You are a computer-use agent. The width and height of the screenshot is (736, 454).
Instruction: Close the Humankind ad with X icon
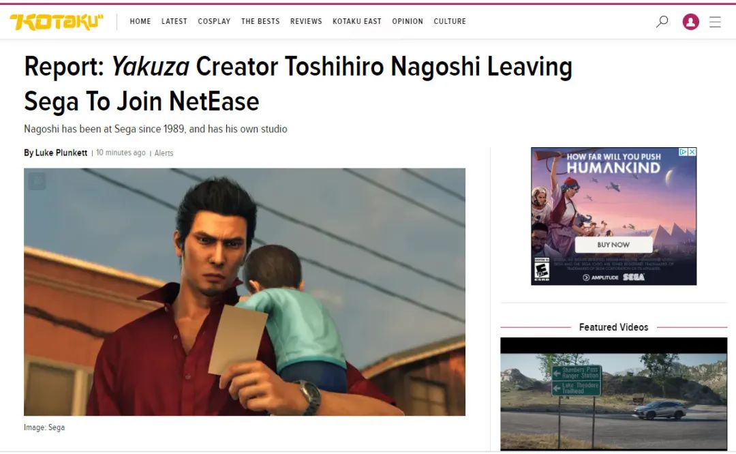692,152
